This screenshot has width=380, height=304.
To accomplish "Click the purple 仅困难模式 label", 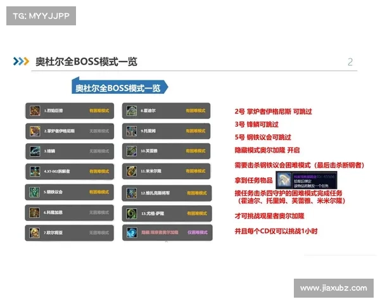I will [x=198, y=232].
